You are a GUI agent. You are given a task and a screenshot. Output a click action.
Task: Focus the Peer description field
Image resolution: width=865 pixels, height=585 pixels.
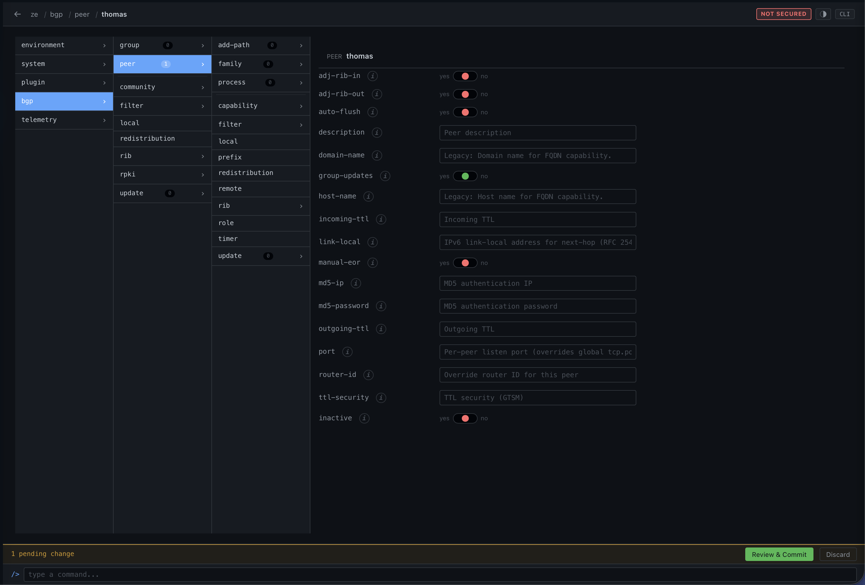coord(537,133)
